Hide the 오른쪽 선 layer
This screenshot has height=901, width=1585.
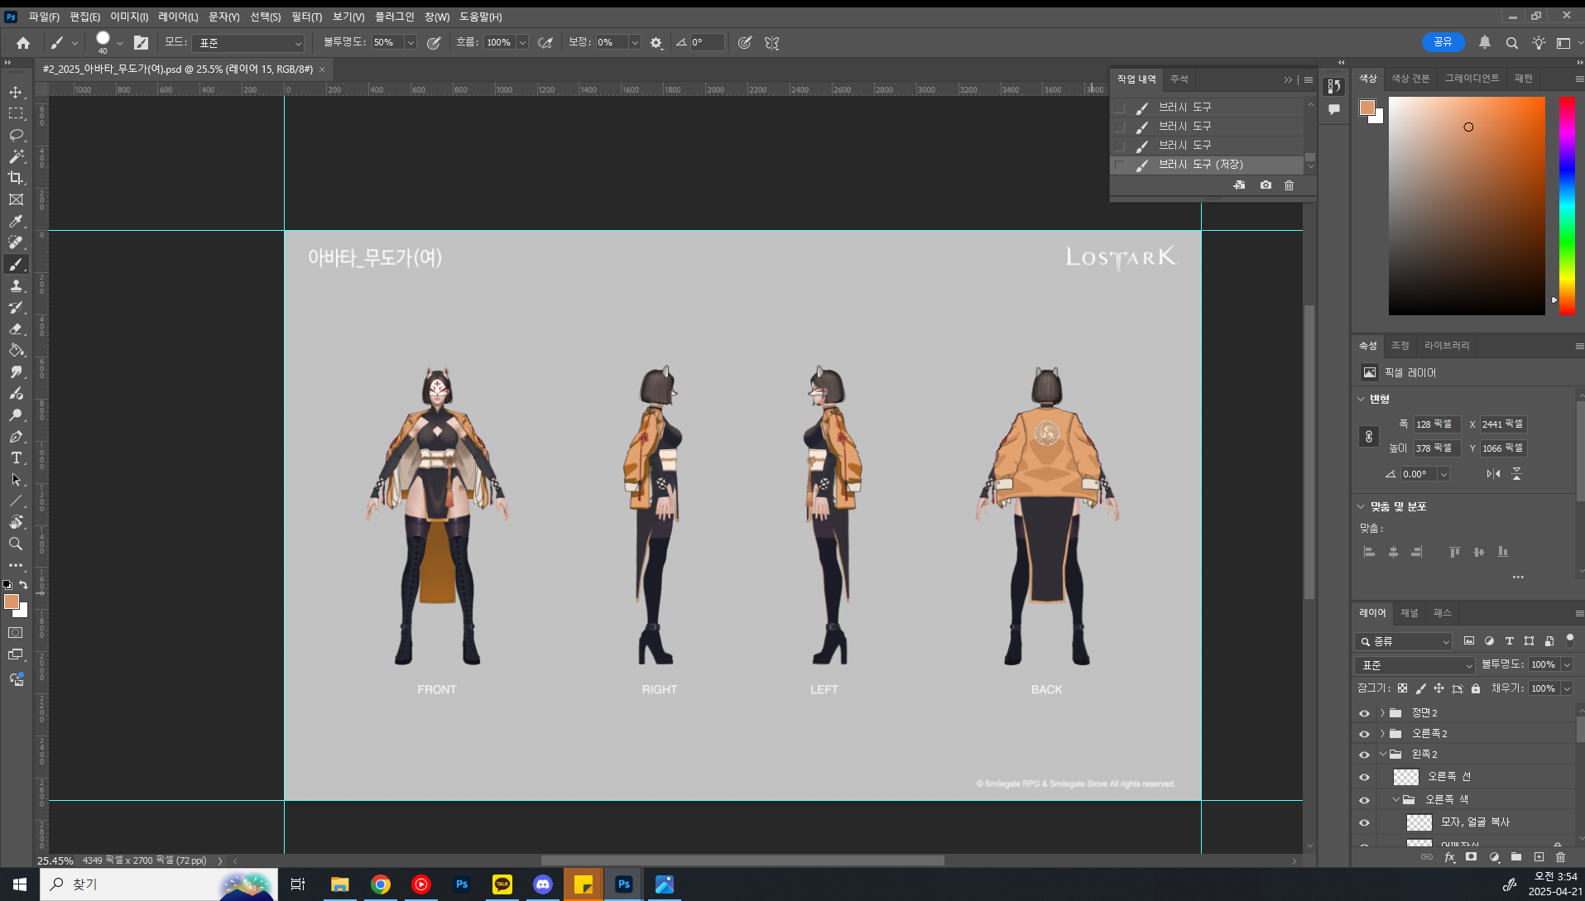click(1364, 777)
